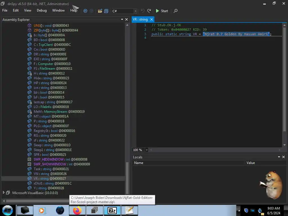This screenshot has height=216, width=288.
Task: Open the File menu
Action: tap(5, 10)
